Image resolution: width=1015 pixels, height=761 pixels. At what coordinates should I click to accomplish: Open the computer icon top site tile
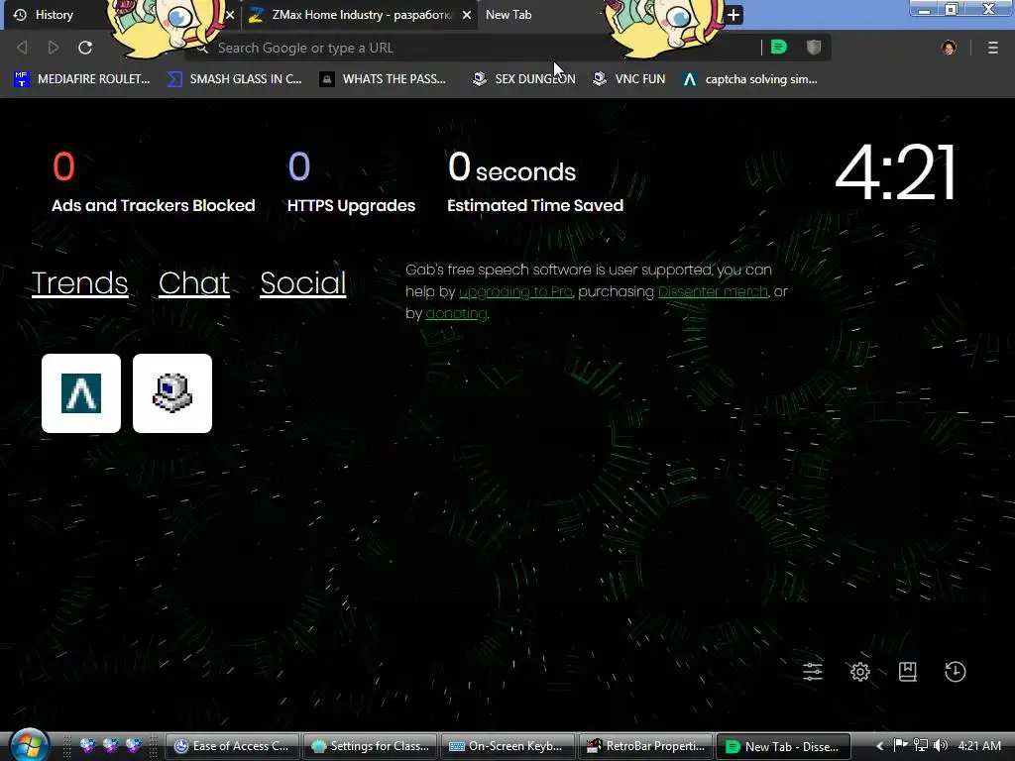[x=172, y=393]
